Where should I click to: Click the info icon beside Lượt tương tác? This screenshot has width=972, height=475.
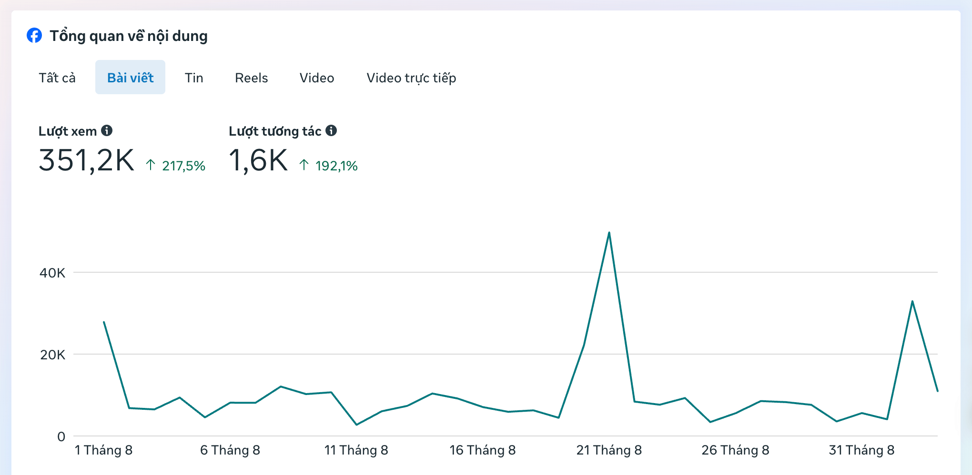pyautogui.click(x=331, y=130)
